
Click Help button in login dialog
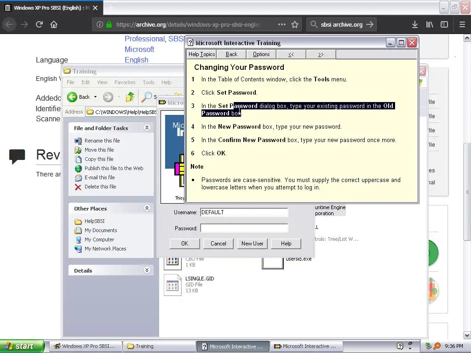pos(286,244)
